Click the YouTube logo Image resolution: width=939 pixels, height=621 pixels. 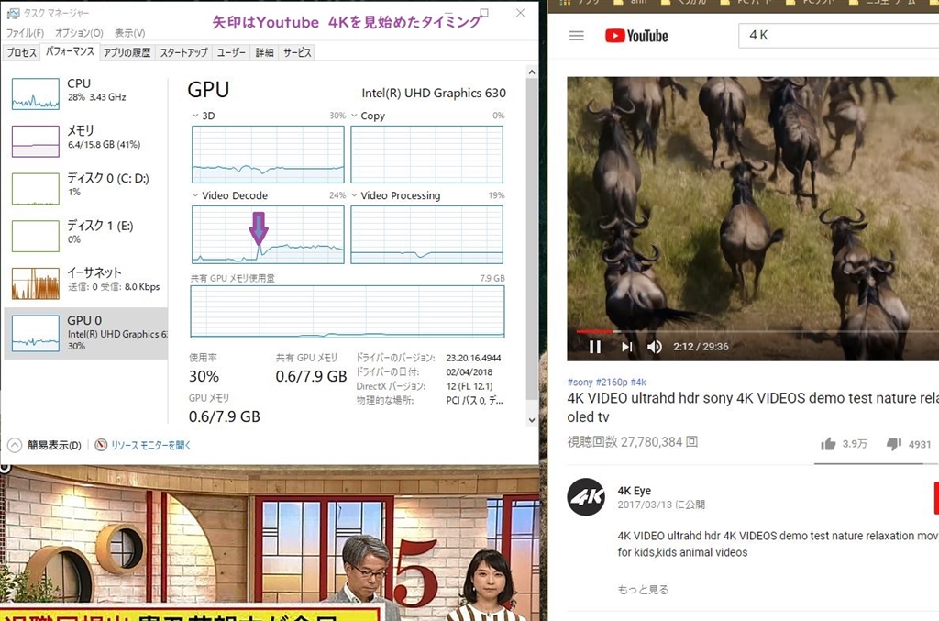[x=636, y=36]
